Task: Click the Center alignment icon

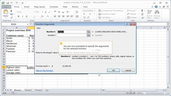Action: coord(59,16)
